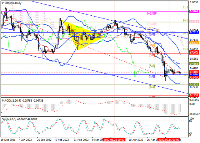
Task: Select the red 0.1953 price tag
Action: [x=194, y=95]
